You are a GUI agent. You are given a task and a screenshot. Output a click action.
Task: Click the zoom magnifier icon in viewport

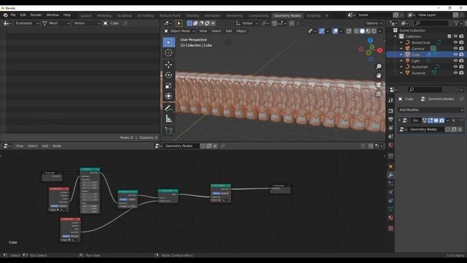click(x=379, y=66)
